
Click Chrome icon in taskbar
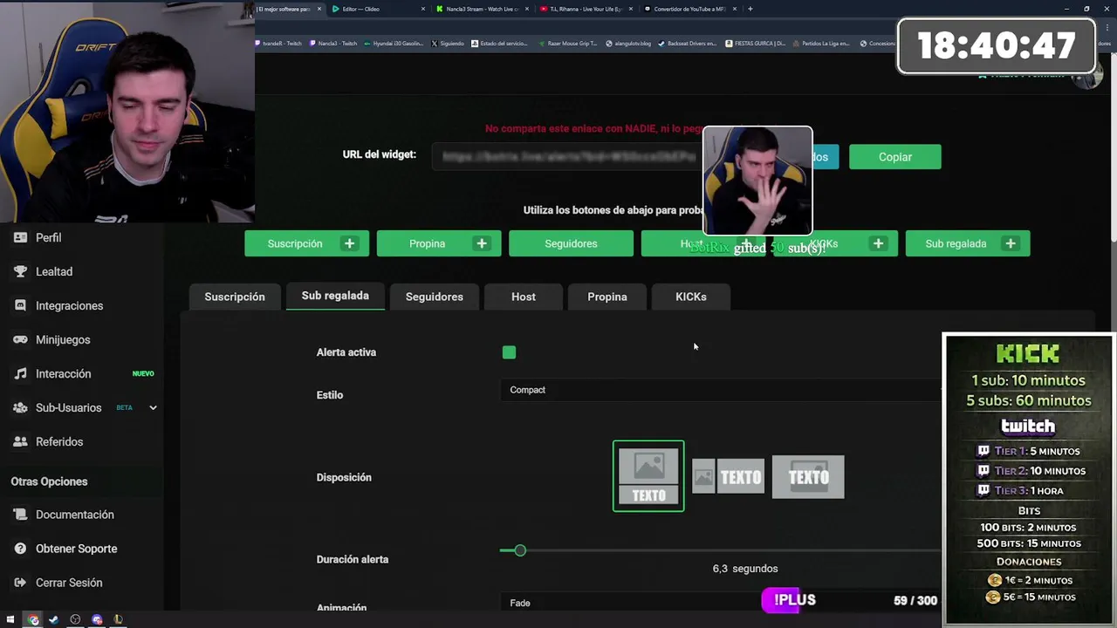click(x=33, y=620)
